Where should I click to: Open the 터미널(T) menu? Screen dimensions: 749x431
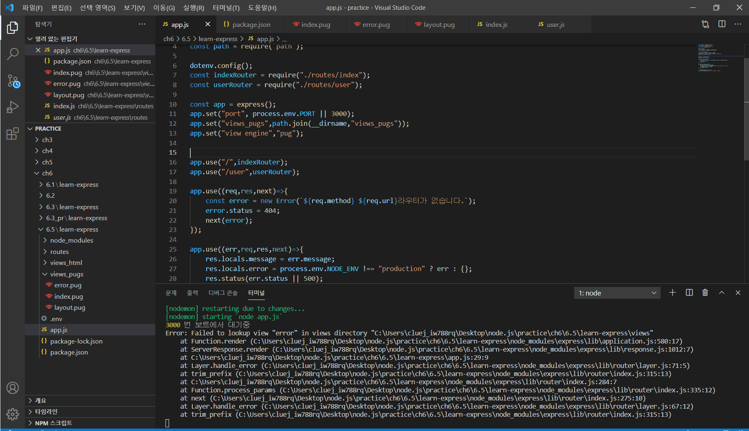click(226, 8)
